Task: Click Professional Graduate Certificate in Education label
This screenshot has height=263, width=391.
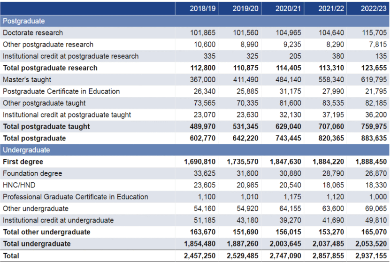Action: [75, 197]
